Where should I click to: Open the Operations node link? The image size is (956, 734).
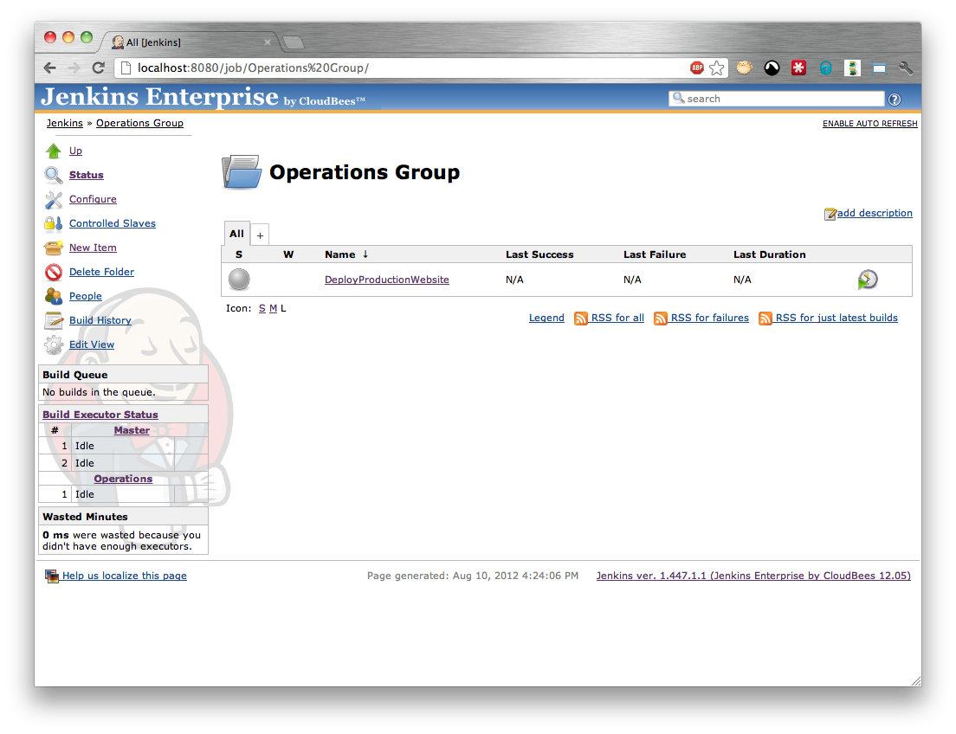click(123, 480)
